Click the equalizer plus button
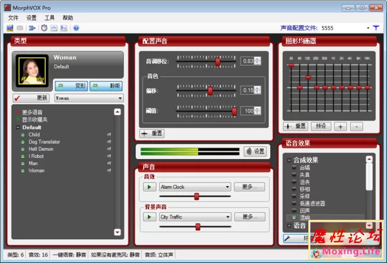Image resolution: width=387 pixels, height=263 pixels. pyautogui.click(x=341, y=126)
